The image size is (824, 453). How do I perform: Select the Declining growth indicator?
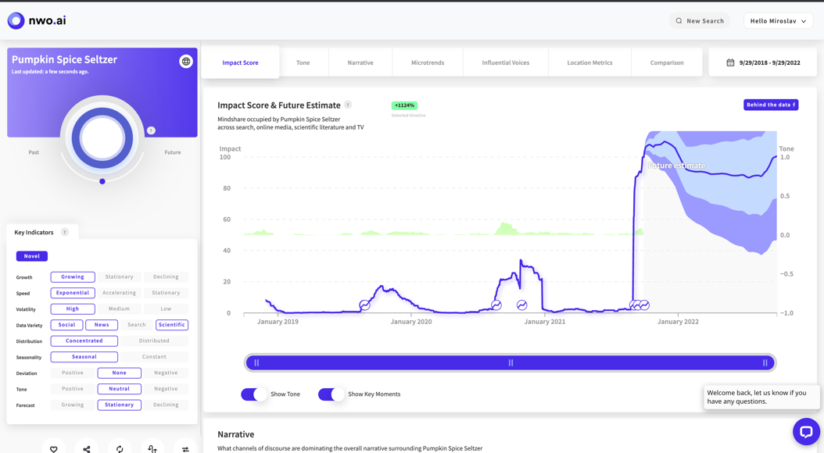point(166,276)
